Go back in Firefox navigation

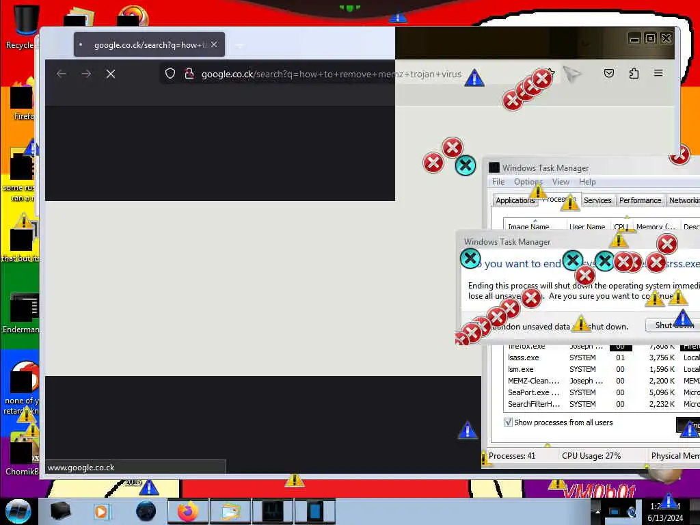pyautogui.click(x=61, y=74)
